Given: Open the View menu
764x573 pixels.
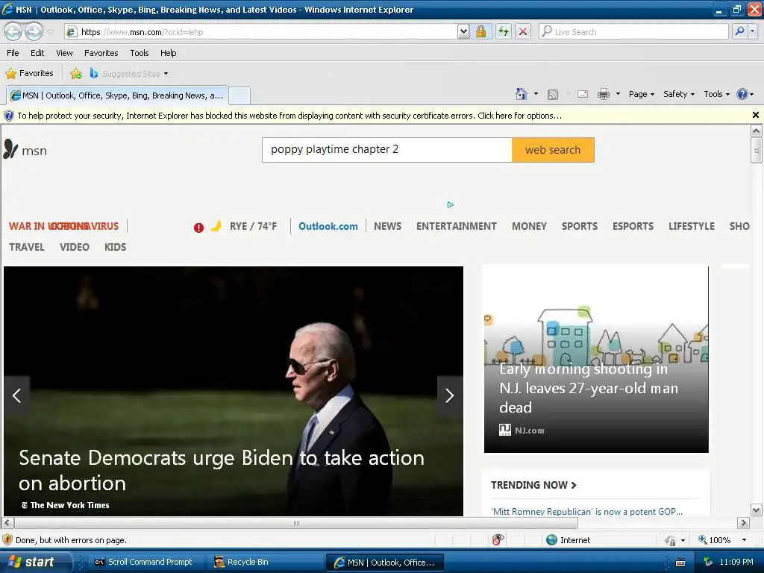Looking at the screenshot, I should pyautogui.click(x=64, y=53).
